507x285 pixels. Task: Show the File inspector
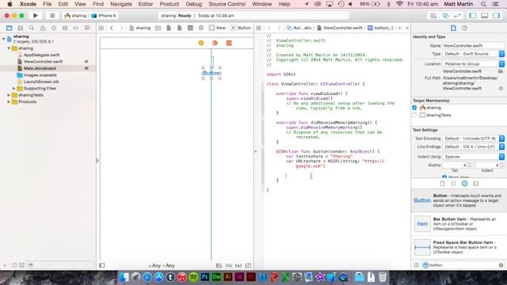(453, 28)
